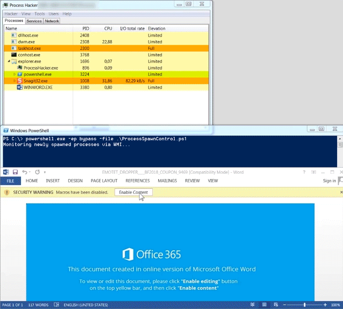Image resolution: width=343 pixels, height=309 pixels.
Task: Expand the Snagit32.exe process node
Action: tap(15, 81)
